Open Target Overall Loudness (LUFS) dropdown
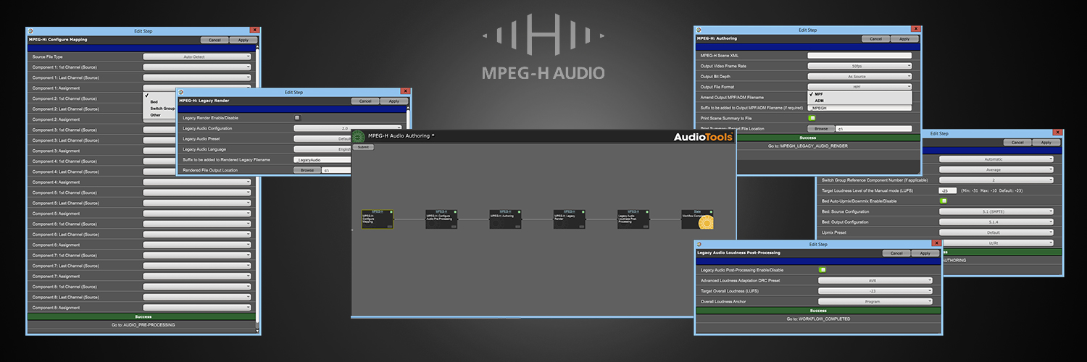The height and width of the screenshot is (362, 1087). point(875,291)
